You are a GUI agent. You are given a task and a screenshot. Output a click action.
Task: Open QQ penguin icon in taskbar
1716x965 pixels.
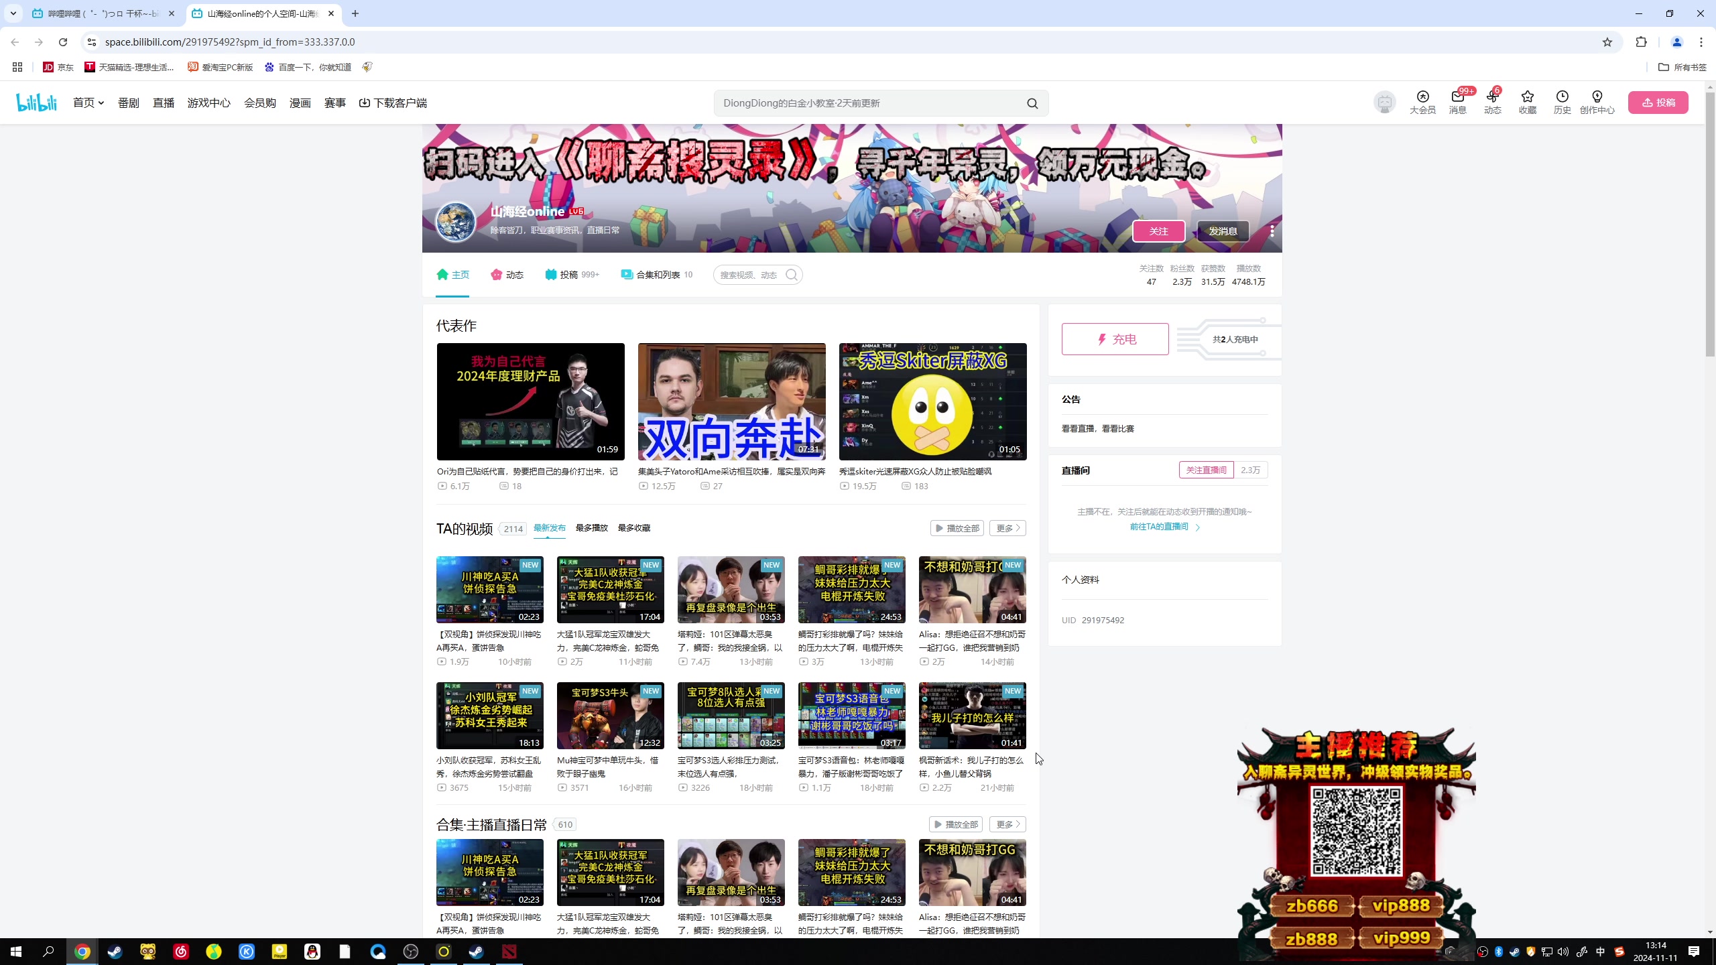[x=312, y=952]
